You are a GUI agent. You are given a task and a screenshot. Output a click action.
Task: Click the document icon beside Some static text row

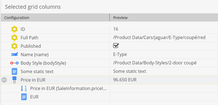(x=14, y=71)
